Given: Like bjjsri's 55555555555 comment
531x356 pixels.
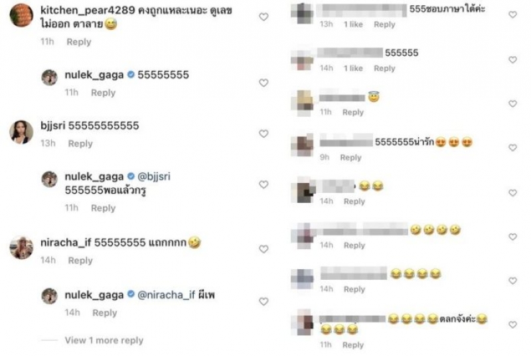Looking at the screenshot, I should pyautogui.click(x=264, y=133).
